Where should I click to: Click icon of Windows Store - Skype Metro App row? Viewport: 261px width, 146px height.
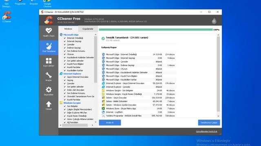pos(103,108)
